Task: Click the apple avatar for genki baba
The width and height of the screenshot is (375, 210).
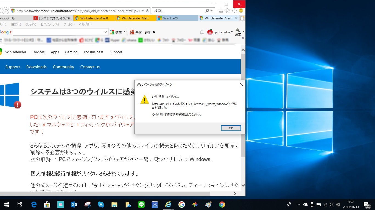Action: coord(210,32)
